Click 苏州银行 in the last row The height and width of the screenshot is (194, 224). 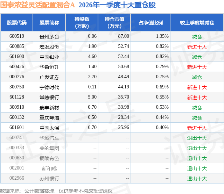(x=49, y=179)
